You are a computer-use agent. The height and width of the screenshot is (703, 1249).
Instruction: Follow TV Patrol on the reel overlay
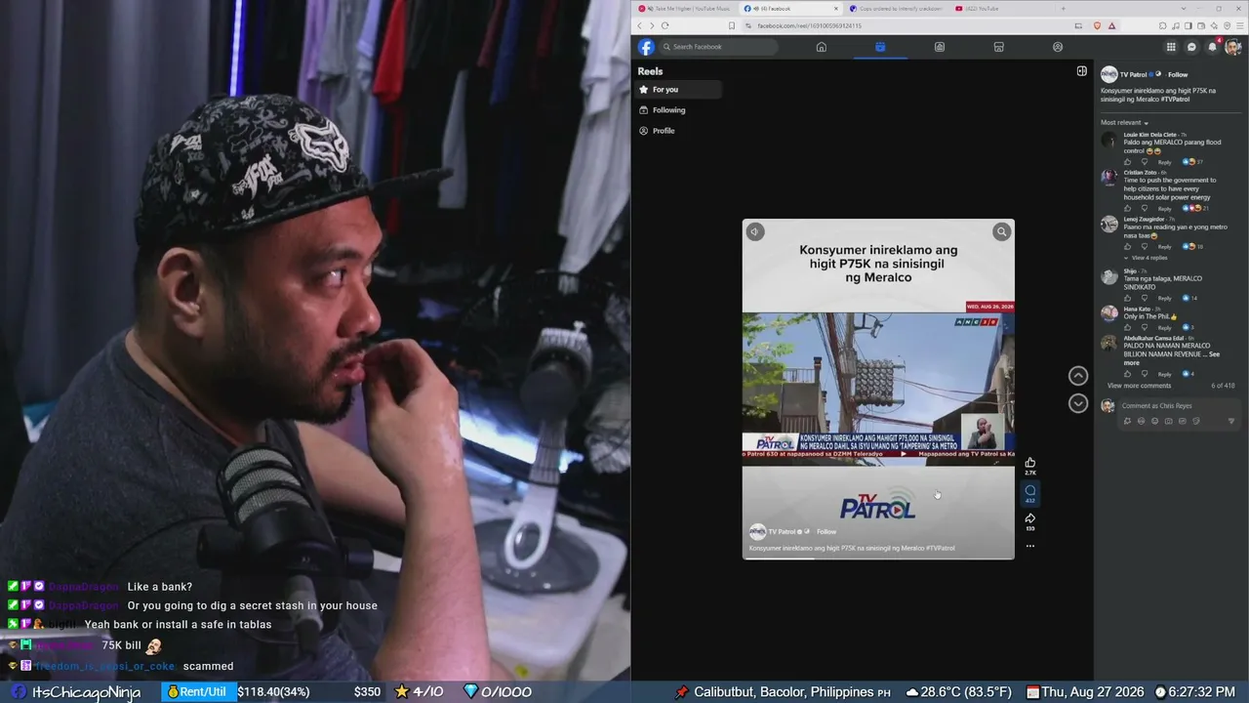pos(826,532)
